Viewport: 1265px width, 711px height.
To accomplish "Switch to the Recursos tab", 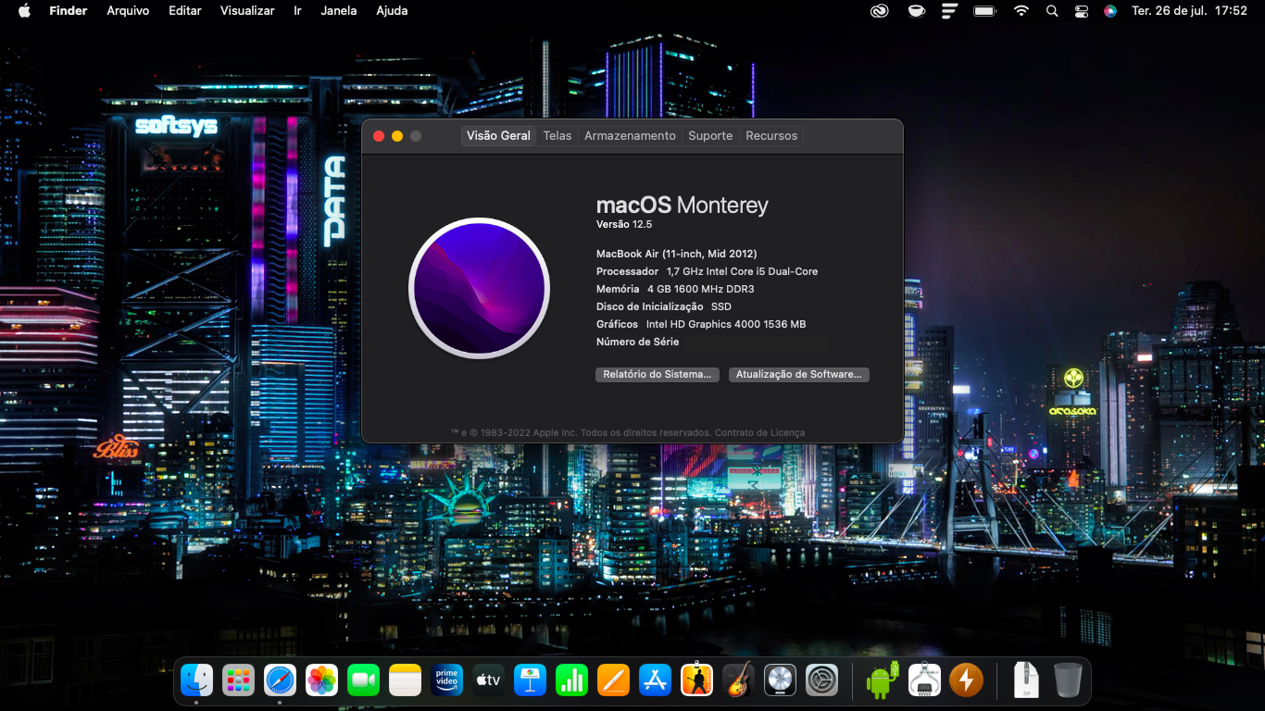I will tap(771, 135).
